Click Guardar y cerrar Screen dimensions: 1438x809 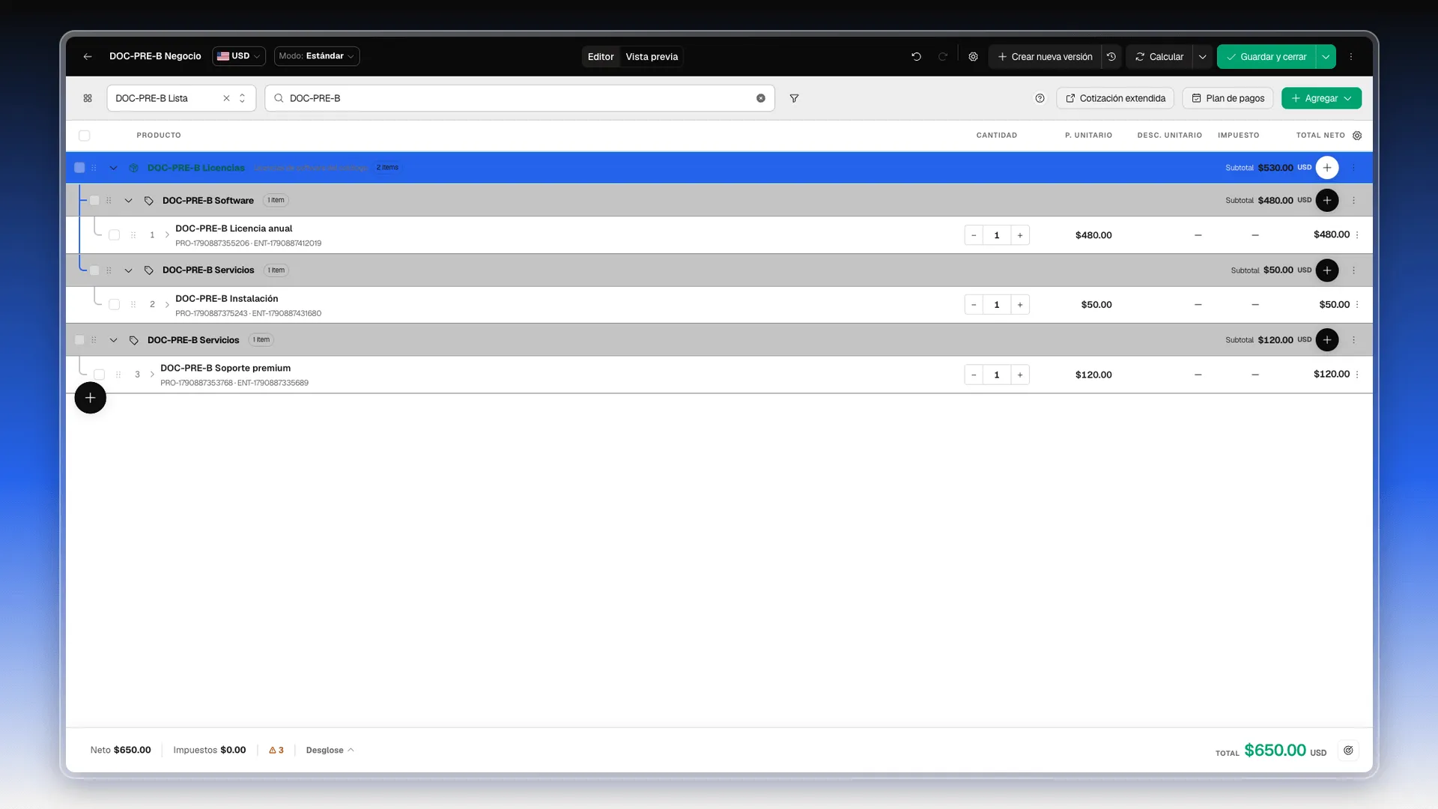1266,56
